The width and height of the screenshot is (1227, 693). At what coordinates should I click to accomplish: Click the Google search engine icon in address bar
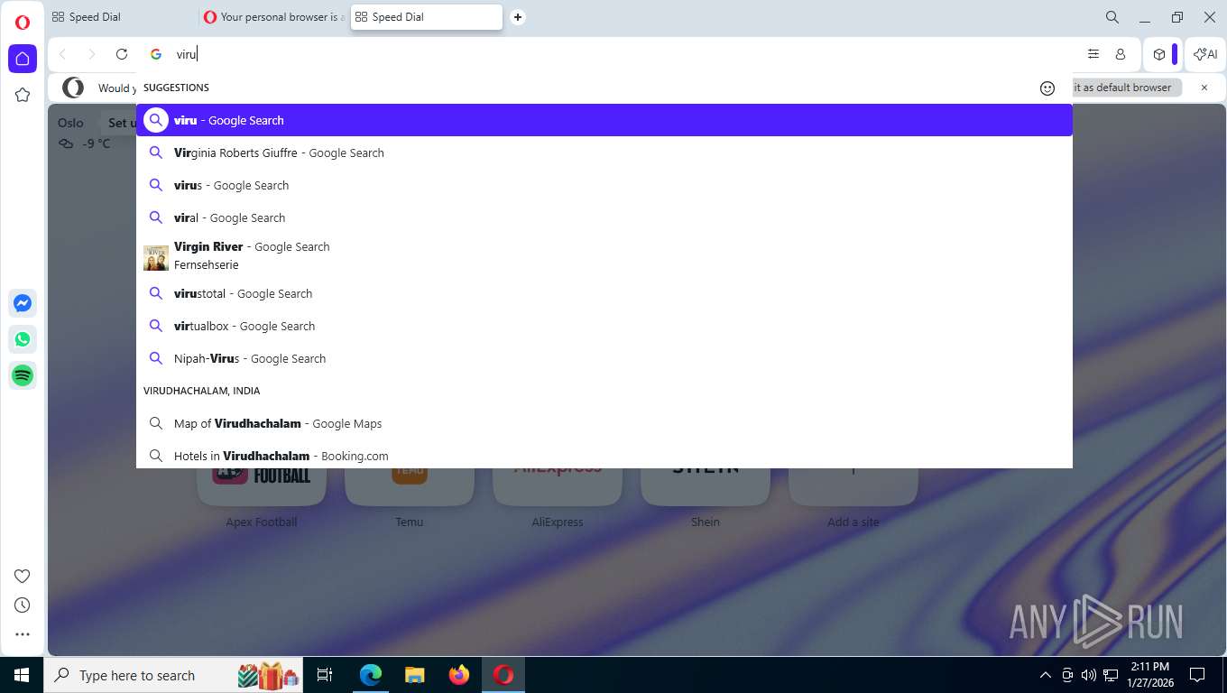click(x=156, y=54)
